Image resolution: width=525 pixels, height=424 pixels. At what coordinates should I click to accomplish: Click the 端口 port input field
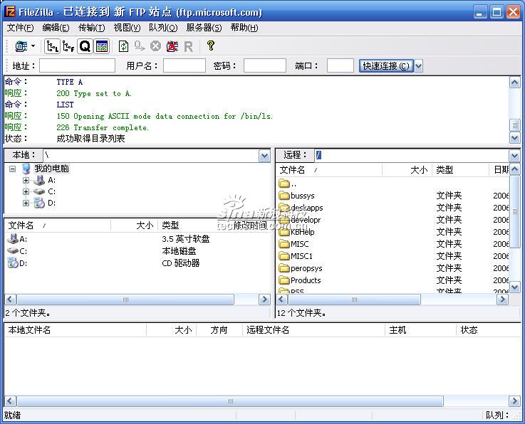[341, 65]
